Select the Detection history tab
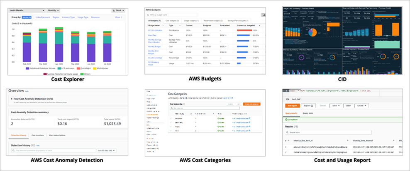 point(19,135)
